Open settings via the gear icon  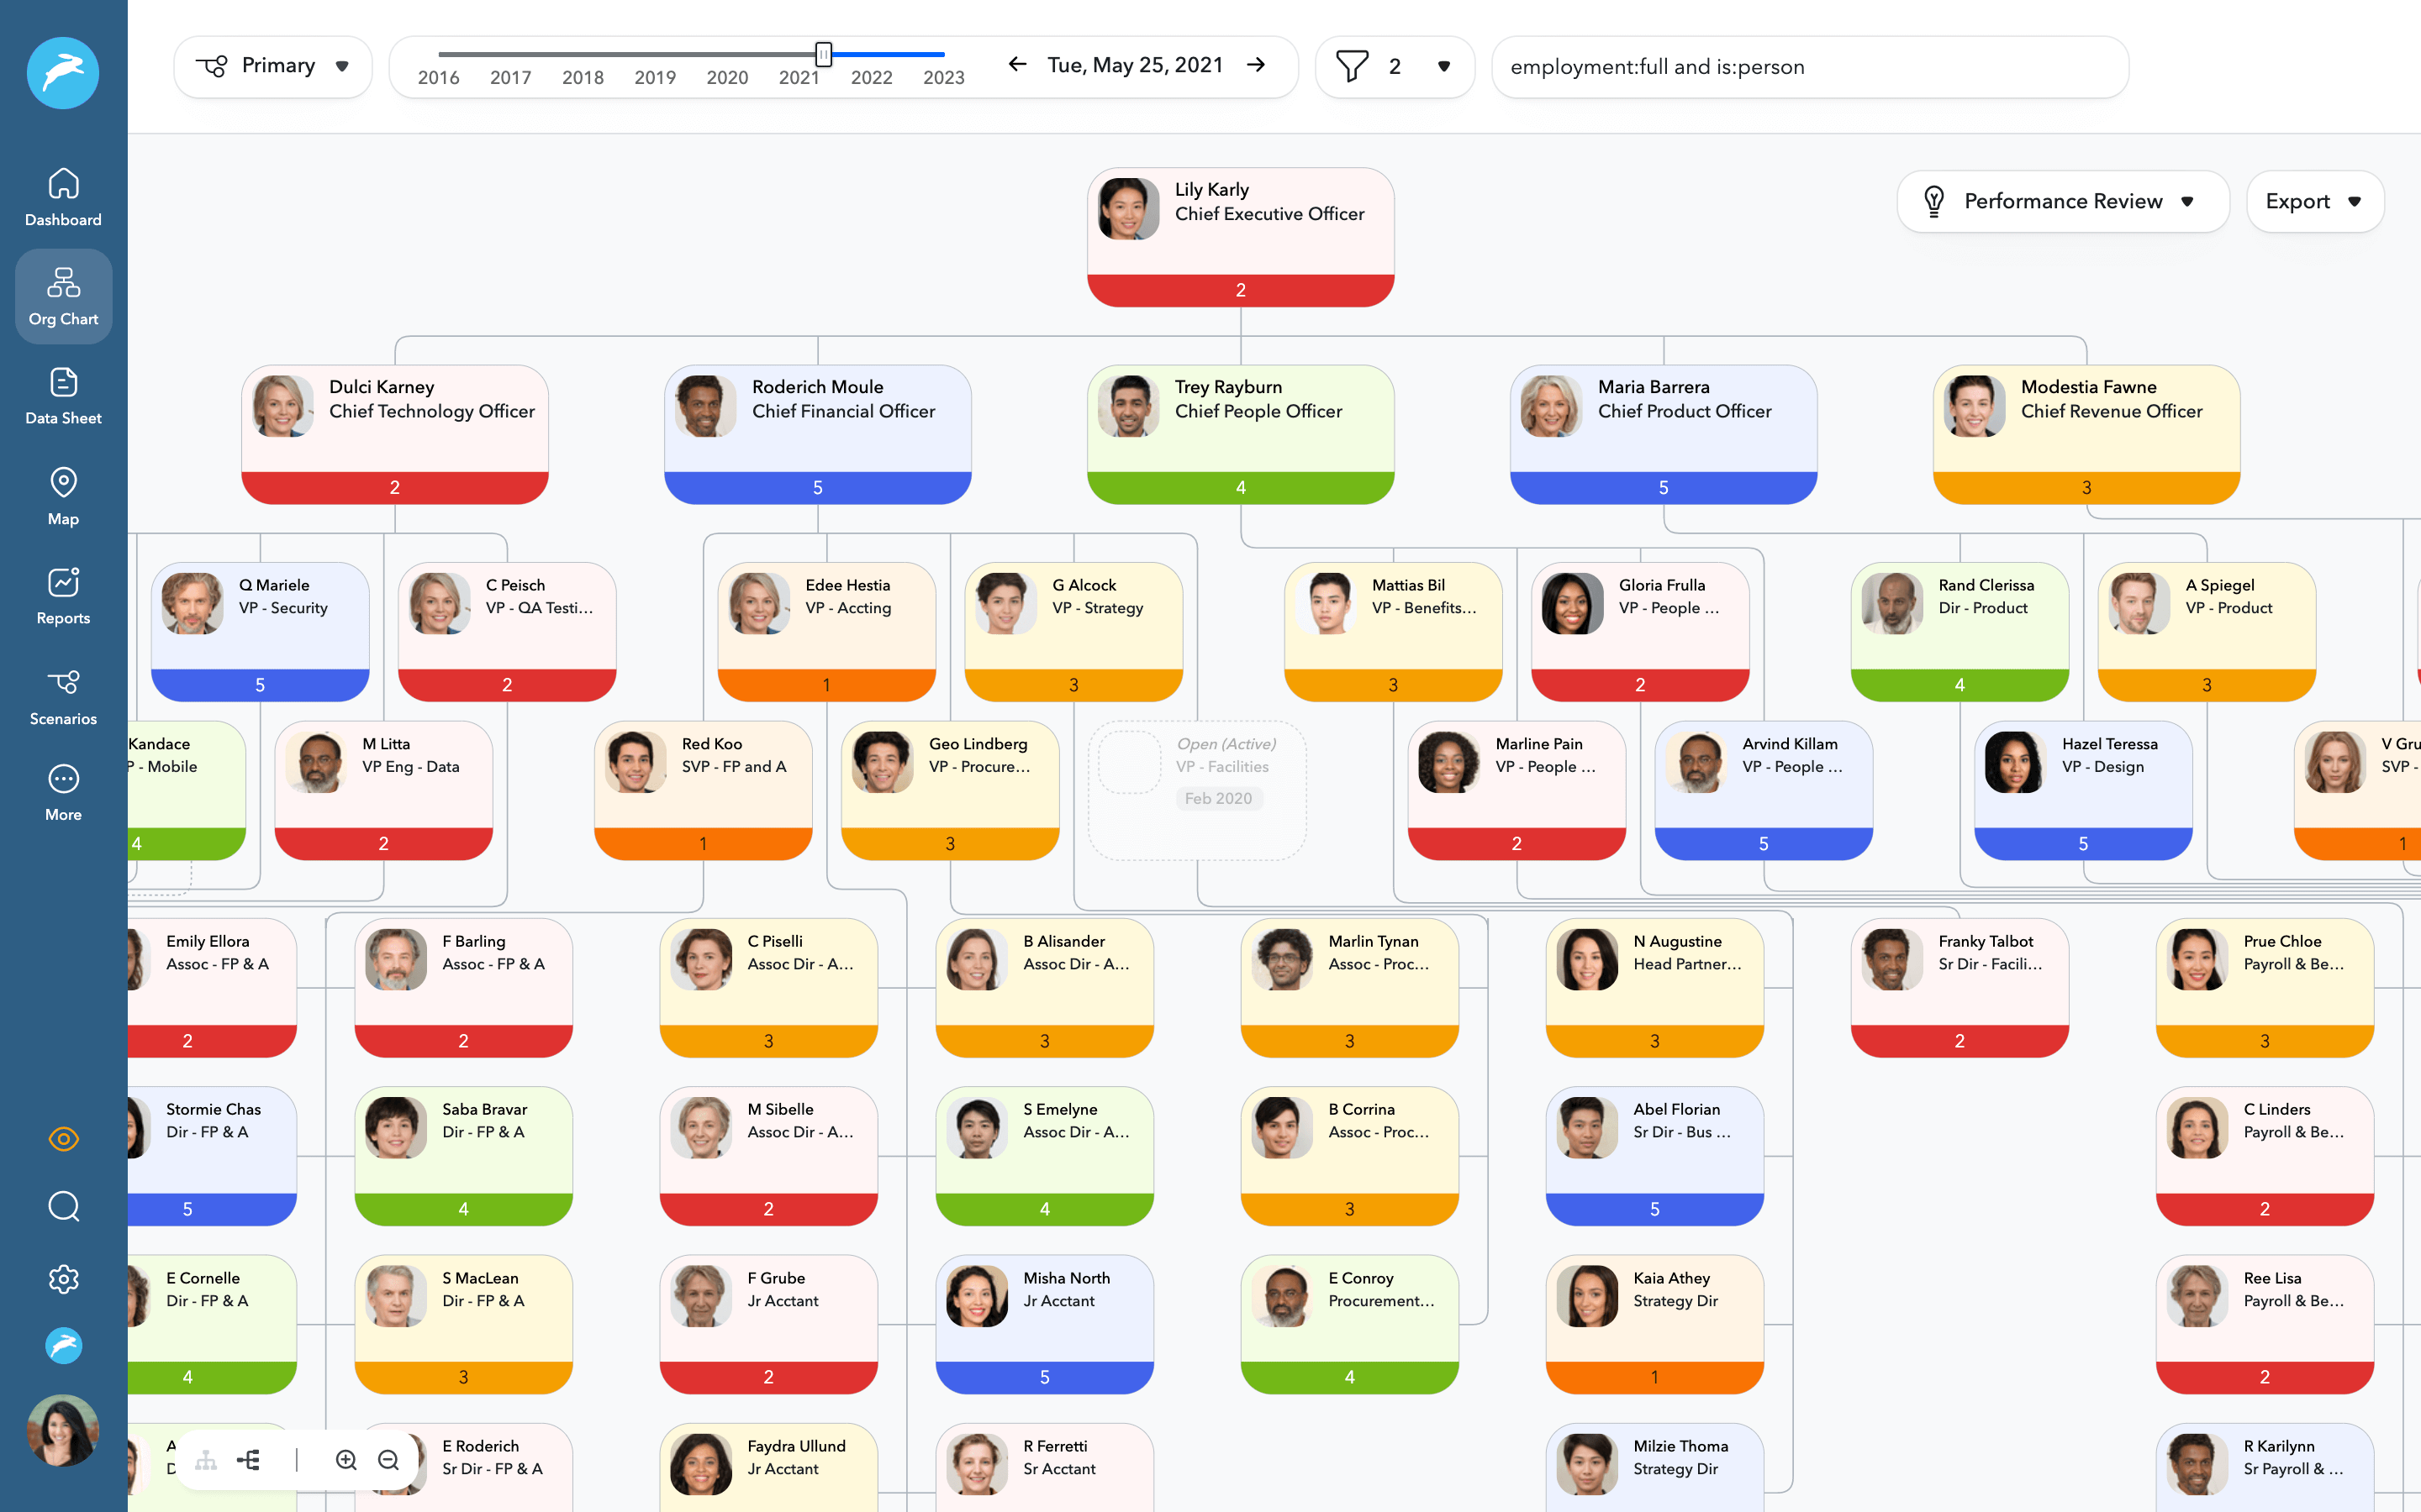coord(63,1278)
